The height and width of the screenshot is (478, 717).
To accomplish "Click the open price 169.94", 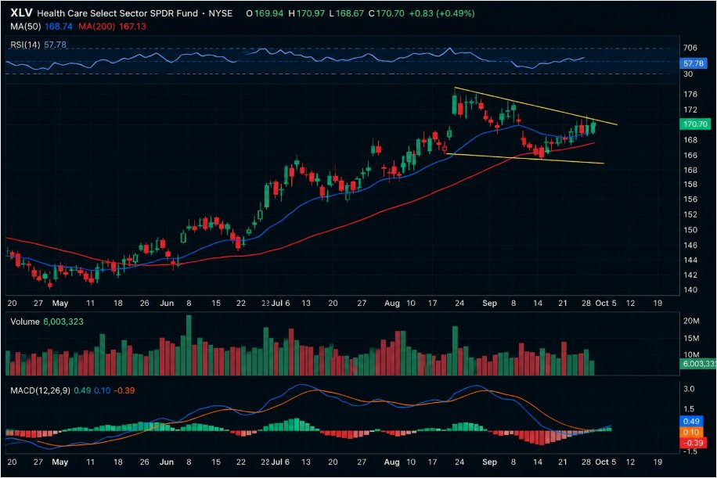I will (269, 13).
